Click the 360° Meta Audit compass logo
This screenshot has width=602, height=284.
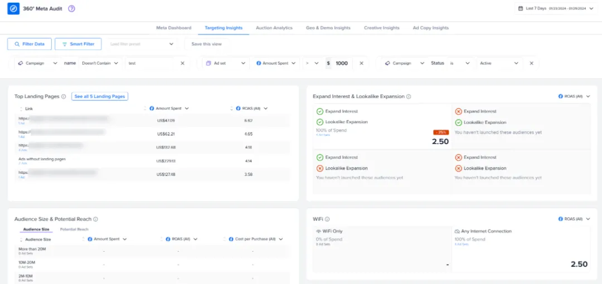(13, 8)
